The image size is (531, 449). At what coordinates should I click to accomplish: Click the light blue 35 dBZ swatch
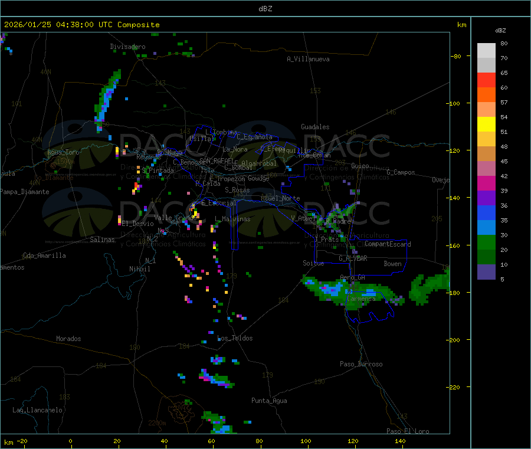[x=486, y=228]
